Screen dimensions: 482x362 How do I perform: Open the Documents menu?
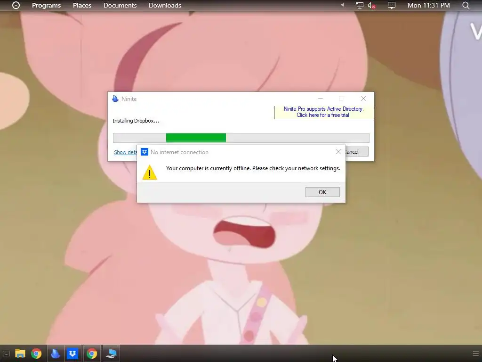(120, 5)
